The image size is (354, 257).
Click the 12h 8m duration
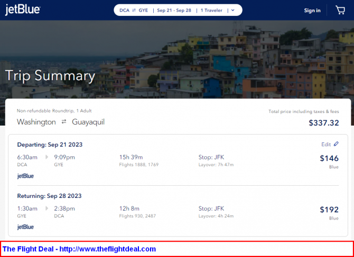[x=129, y=208]
